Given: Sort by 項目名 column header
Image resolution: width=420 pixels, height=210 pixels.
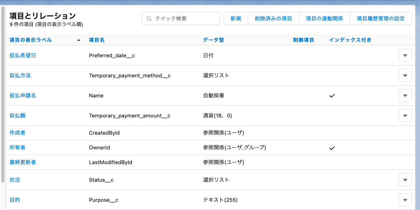Looking at the screenshot, I should (97, 40).
